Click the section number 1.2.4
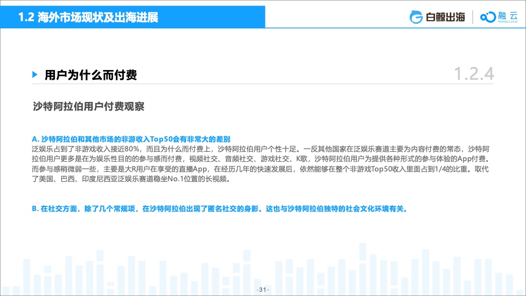Viewport: 526px width, 296px height. pos(474,74)
